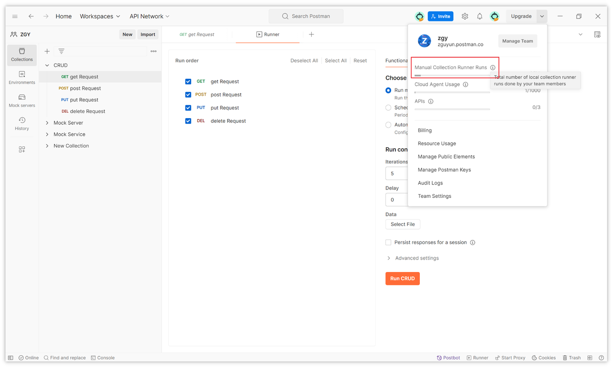Image resolution: width=612 pixels, height=370 pixels.
Task: Go forward with the right arrow
Action: (x=46, y=16)
